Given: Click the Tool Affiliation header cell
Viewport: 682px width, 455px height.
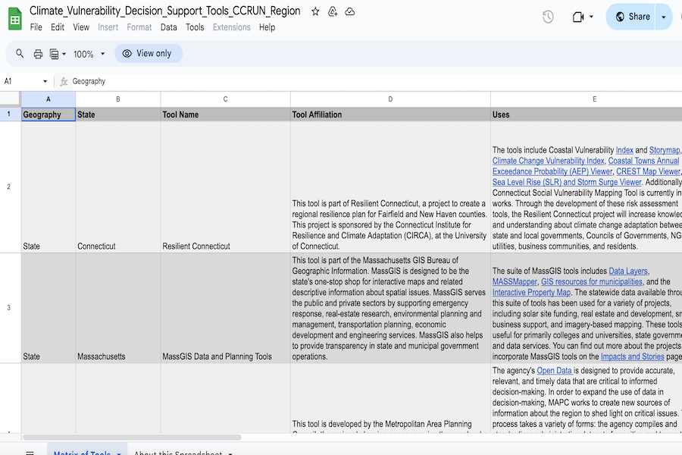Looking at the screenshot, I should pos(390,115).
